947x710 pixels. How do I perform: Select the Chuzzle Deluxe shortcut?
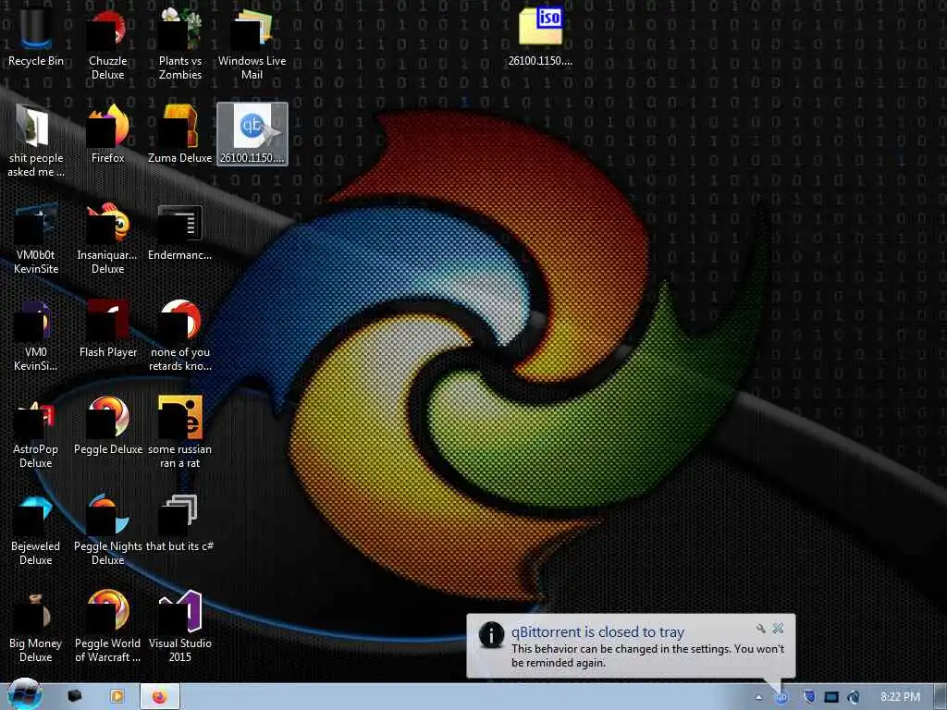click(107, 43)
